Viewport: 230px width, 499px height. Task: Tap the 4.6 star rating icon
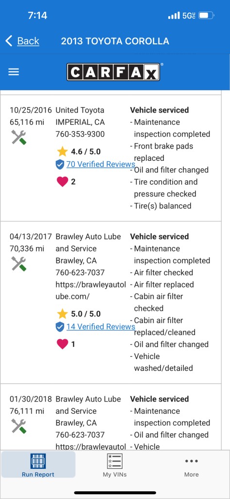pyautogui.click(x=62, y=152)
